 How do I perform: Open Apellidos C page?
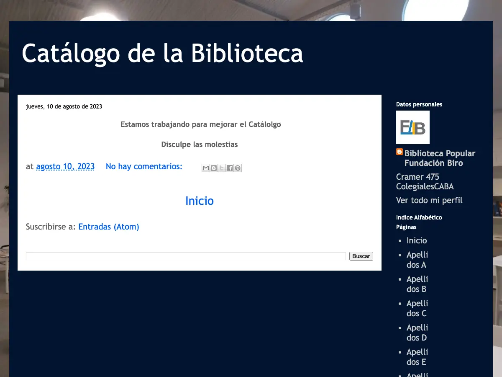(x=417, y=308)
